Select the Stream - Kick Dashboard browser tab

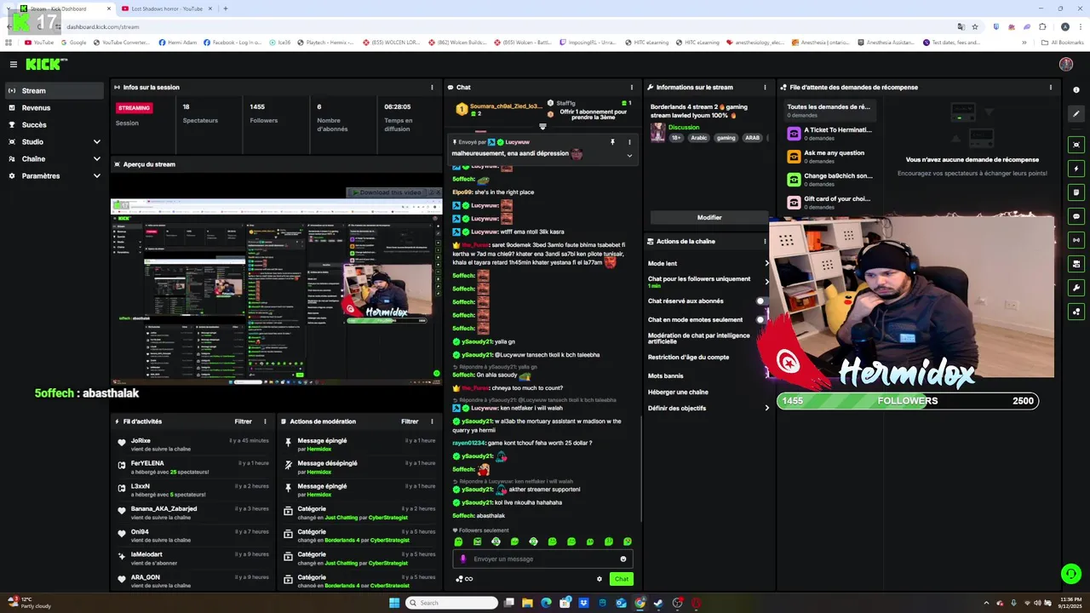[x=66, y=9]
